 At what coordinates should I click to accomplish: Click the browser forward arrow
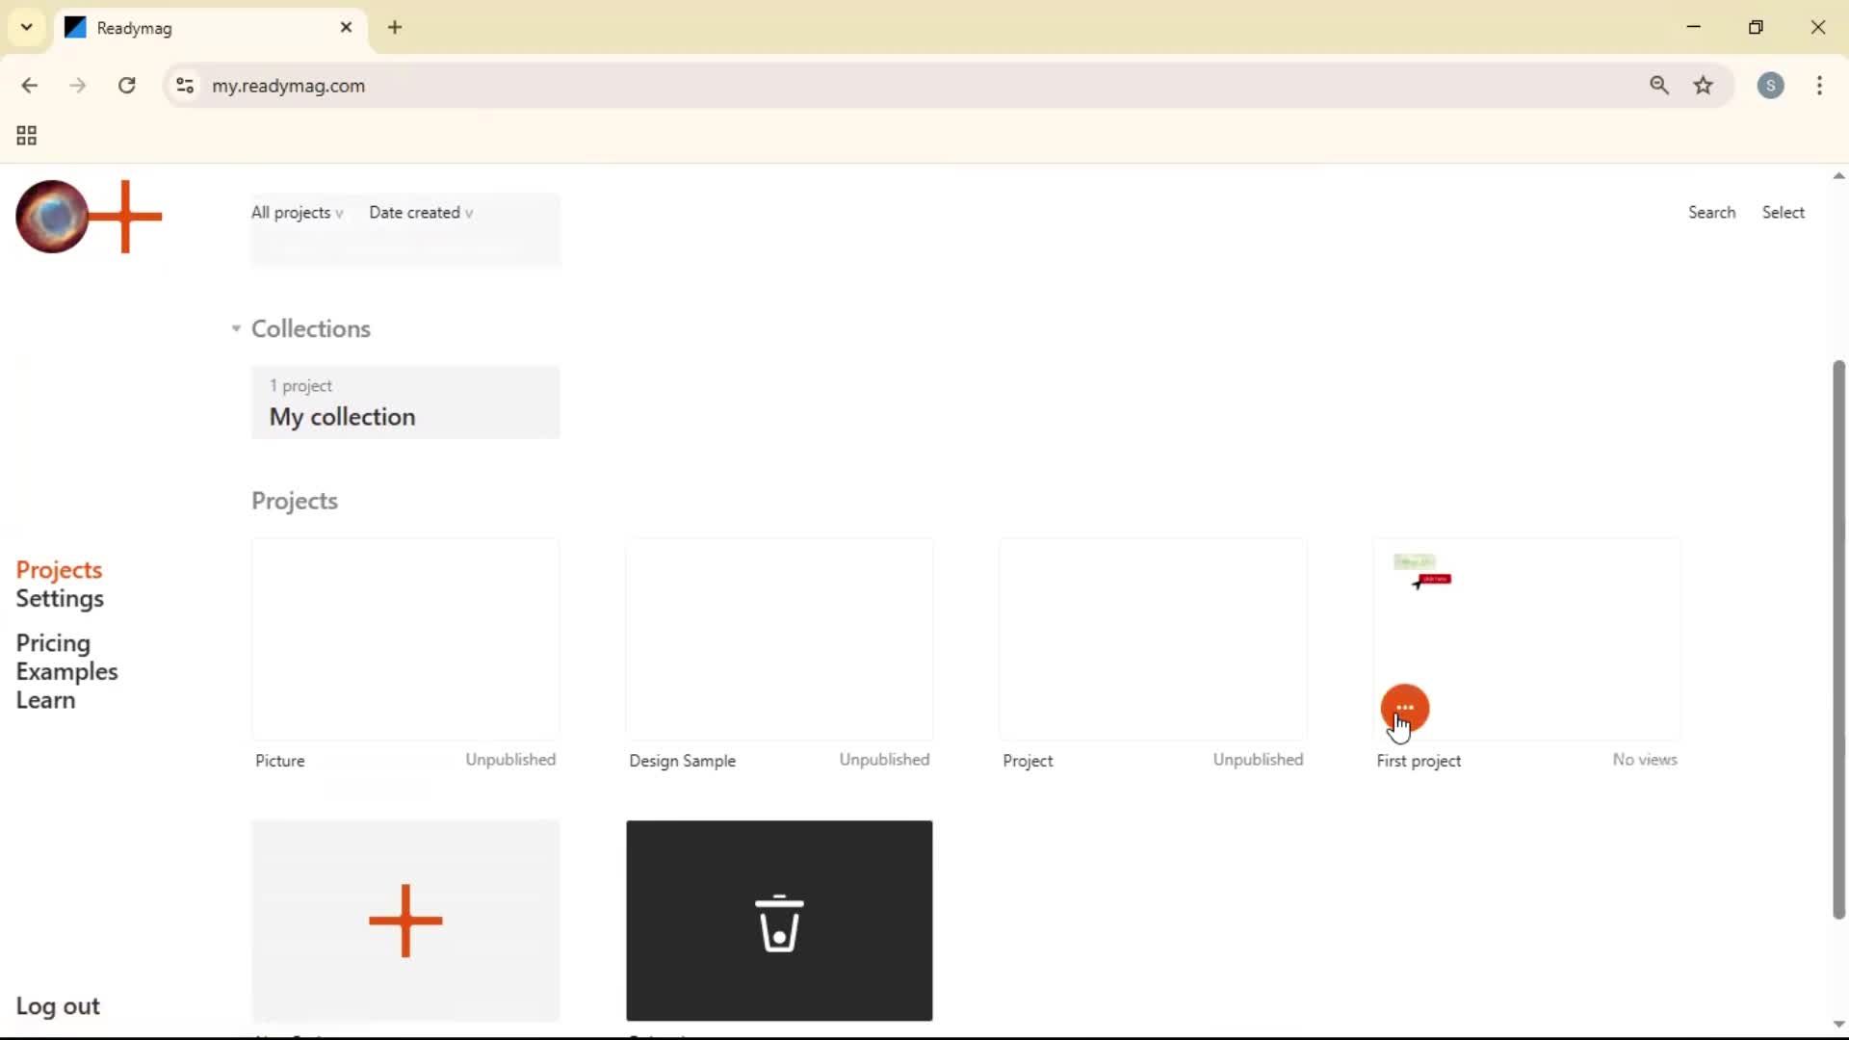pos(77,86)
